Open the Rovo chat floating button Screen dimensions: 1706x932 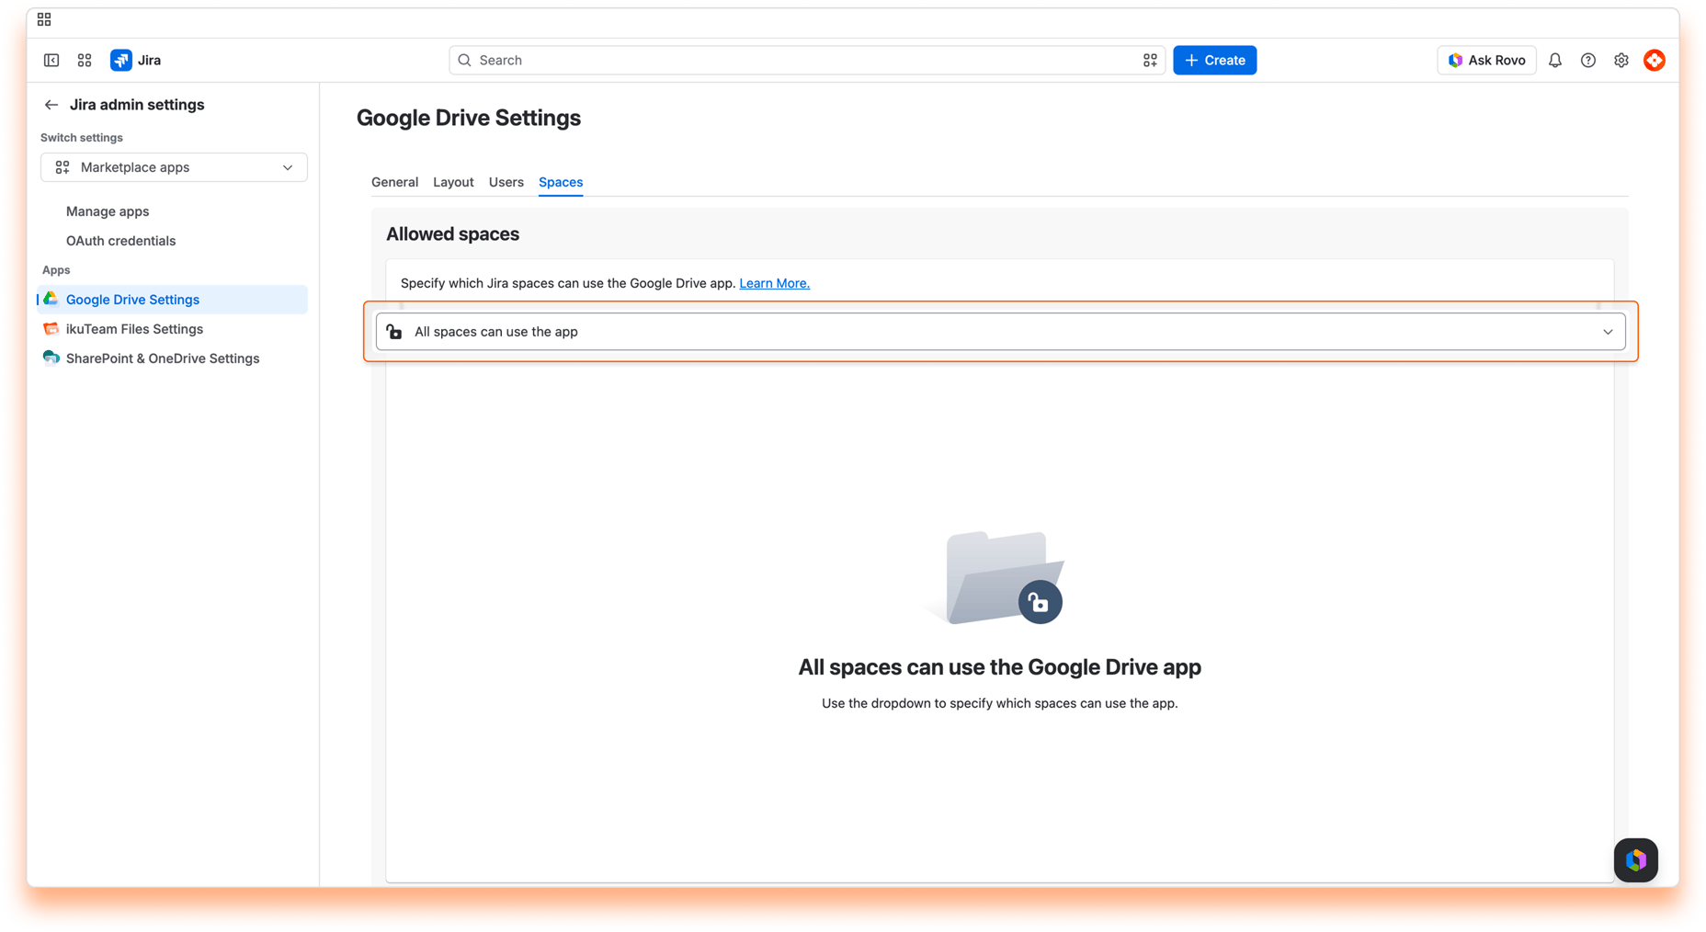pos(1636,860)
